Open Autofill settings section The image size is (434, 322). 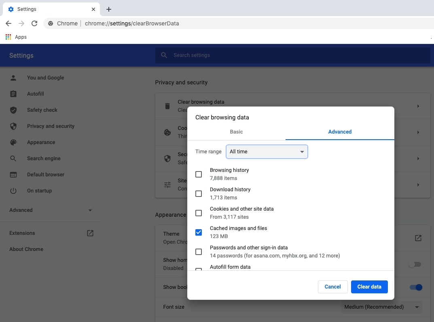pyautogui.click(x=36, y=94)
